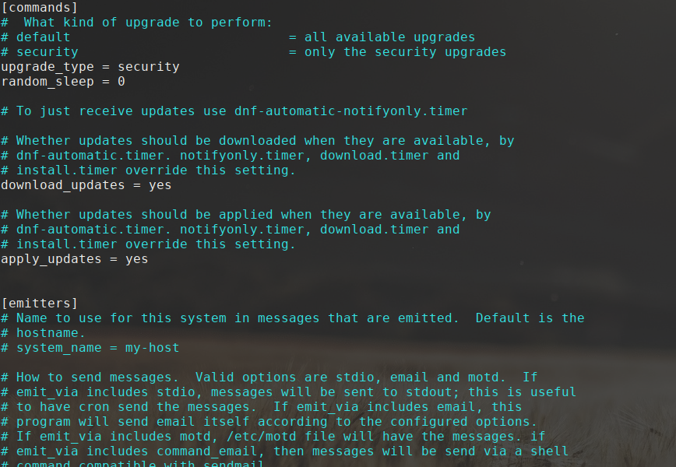The height and width of the screenshot is (467, 676).
Task: Click 'Whether updates should be downloaded' comment
Action: click(x=156, y=141)
